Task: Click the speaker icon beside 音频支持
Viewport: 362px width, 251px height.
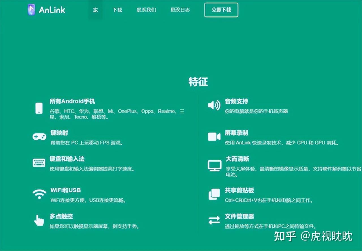Action: tap(214, 105)
